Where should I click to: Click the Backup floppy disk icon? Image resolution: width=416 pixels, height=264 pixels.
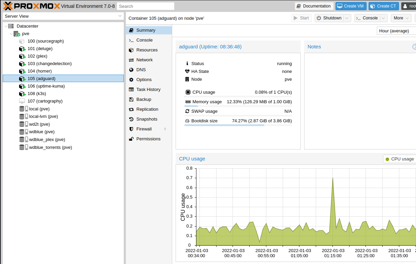click(x=131, y=99)
